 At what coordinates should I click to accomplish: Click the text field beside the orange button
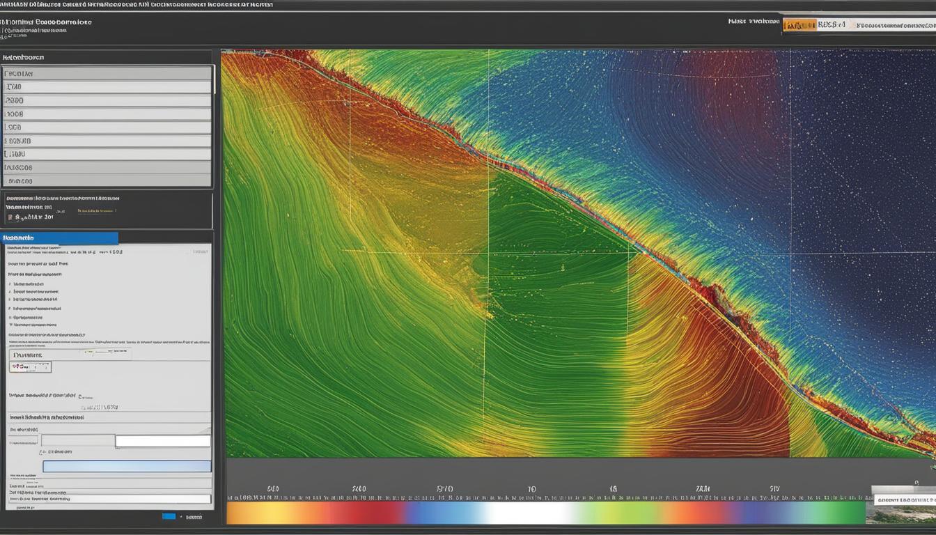pyautogui.click(x=834, y=25)
